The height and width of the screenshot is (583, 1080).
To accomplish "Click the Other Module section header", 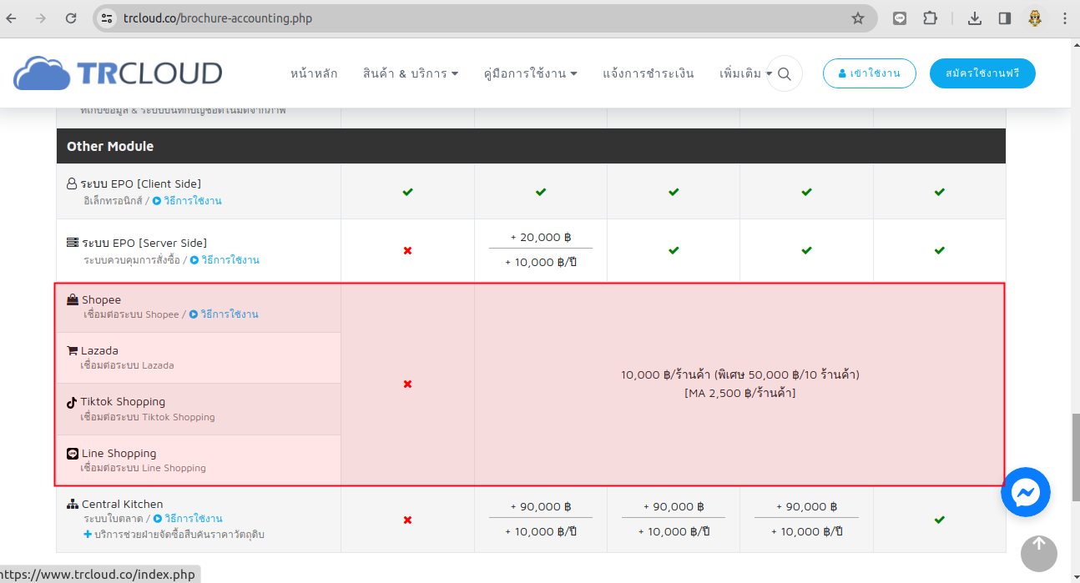I will pos(531,146).
